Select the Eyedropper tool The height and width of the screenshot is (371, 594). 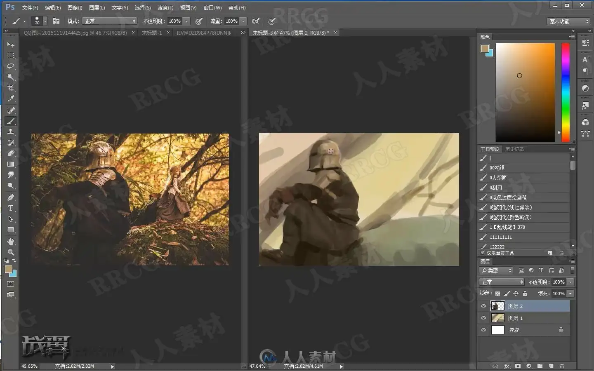click(x=11, y=99)
